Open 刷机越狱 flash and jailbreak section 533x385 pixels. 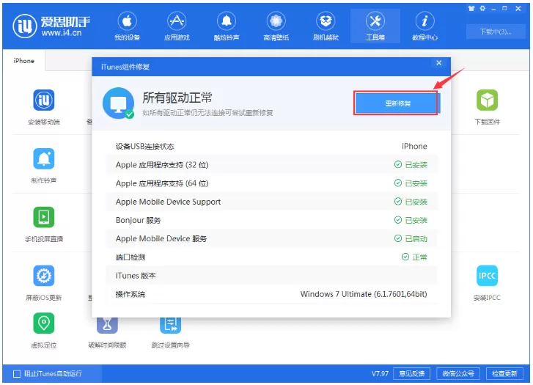click(x=326, y=26)
